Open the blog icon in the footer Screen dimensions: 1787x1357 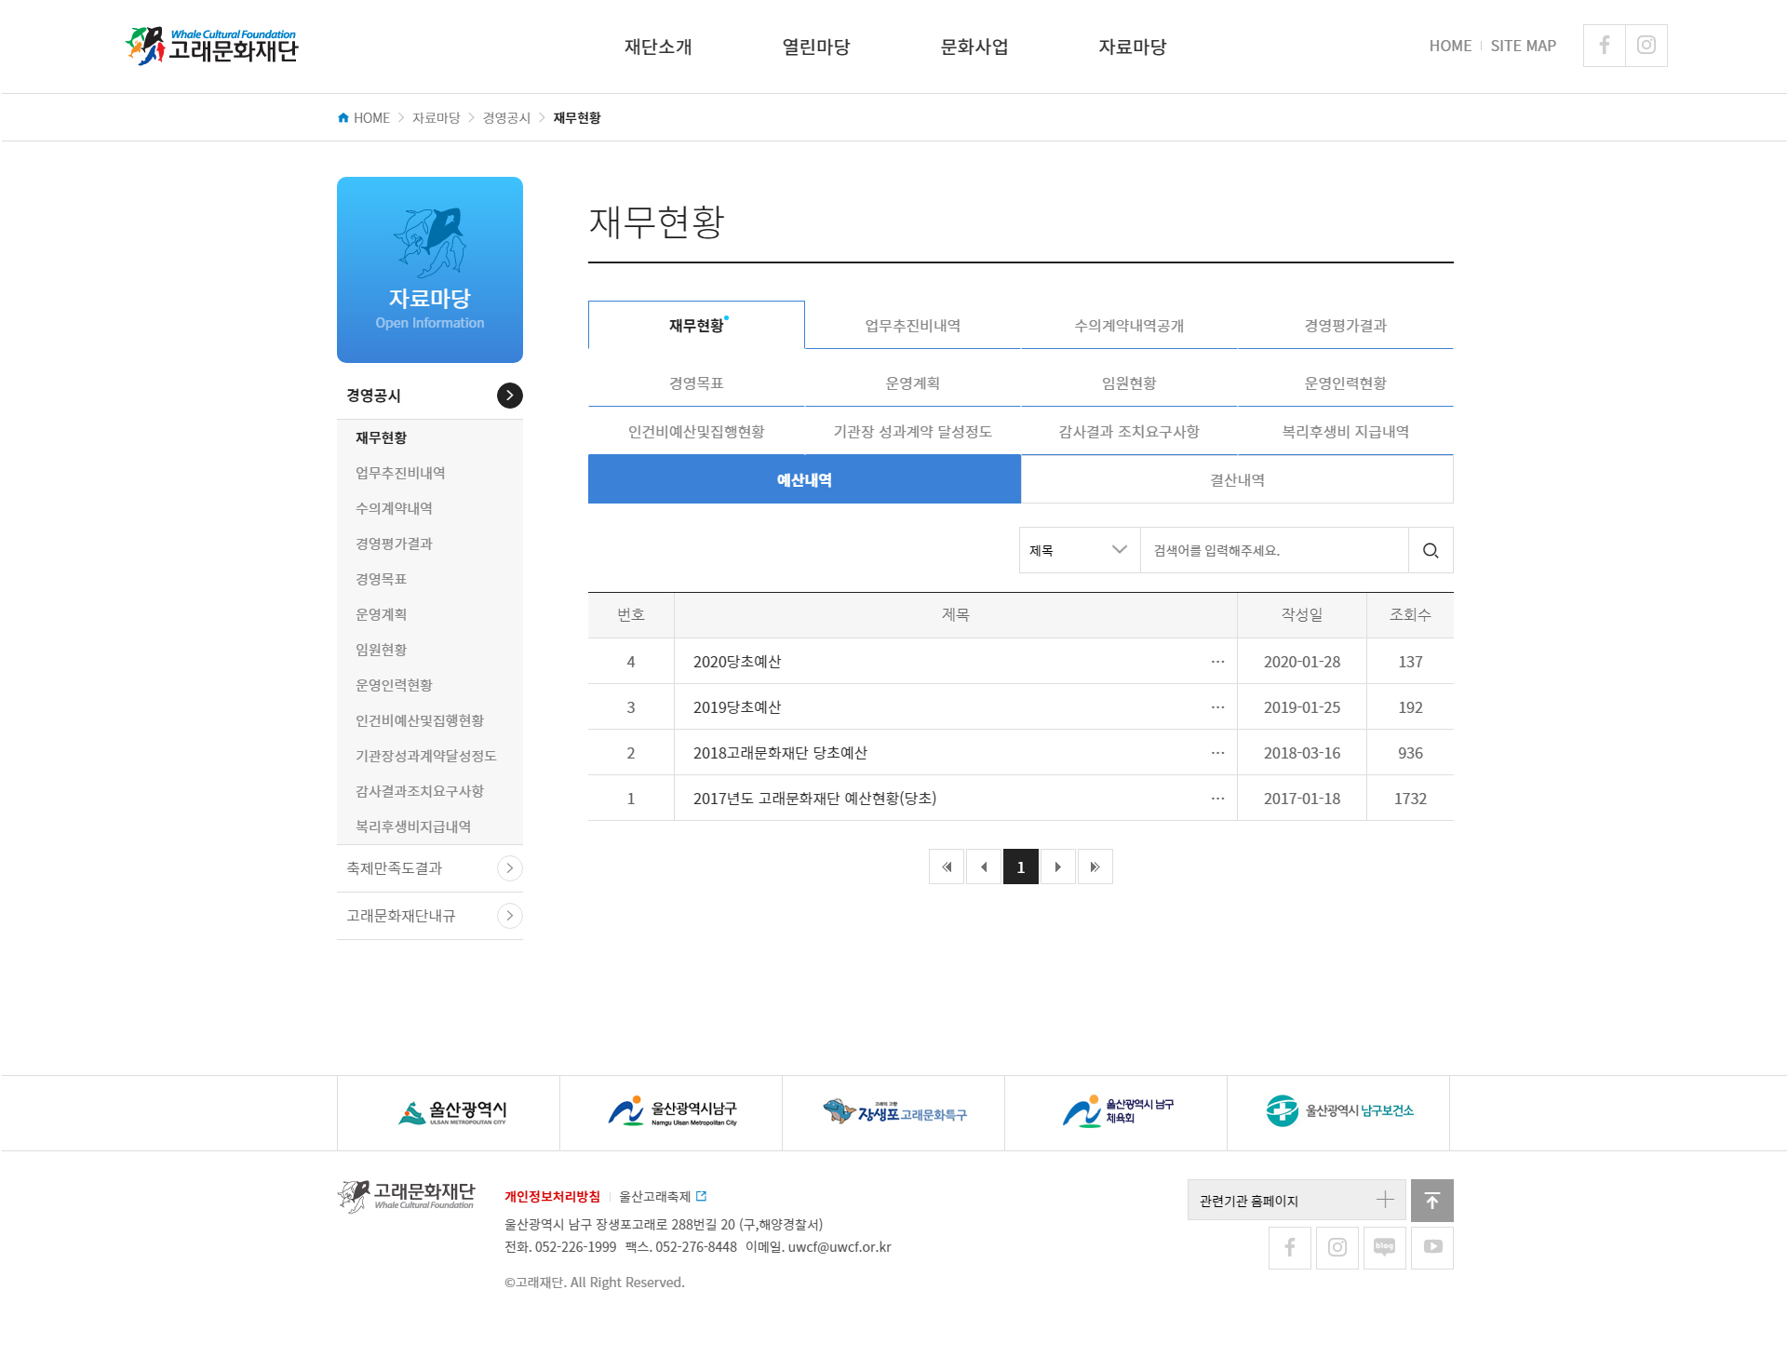pyautogui.click(x=1384, y=1247)
